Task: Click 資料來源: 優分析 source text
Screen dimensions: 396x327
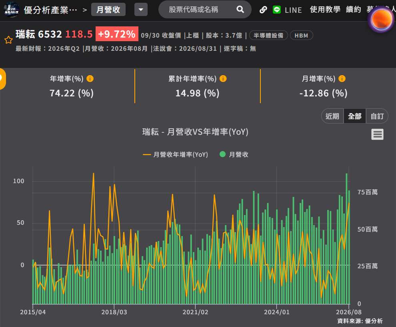Action: click(360, 321)
